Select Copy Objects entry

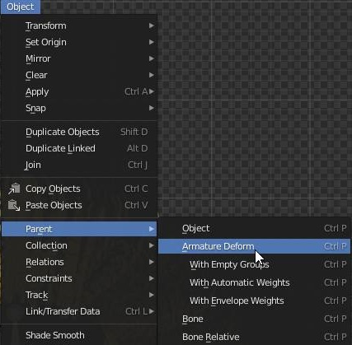[79, 189]
